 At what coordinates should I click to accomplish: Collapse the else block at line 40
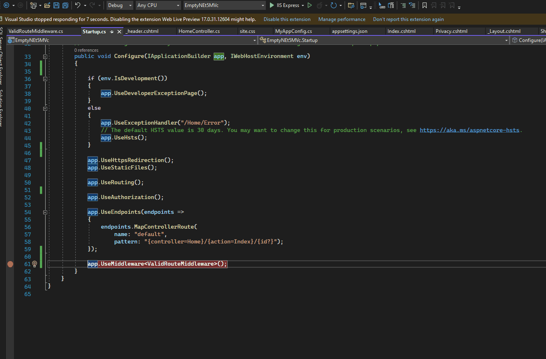click(x=45, y=108)
